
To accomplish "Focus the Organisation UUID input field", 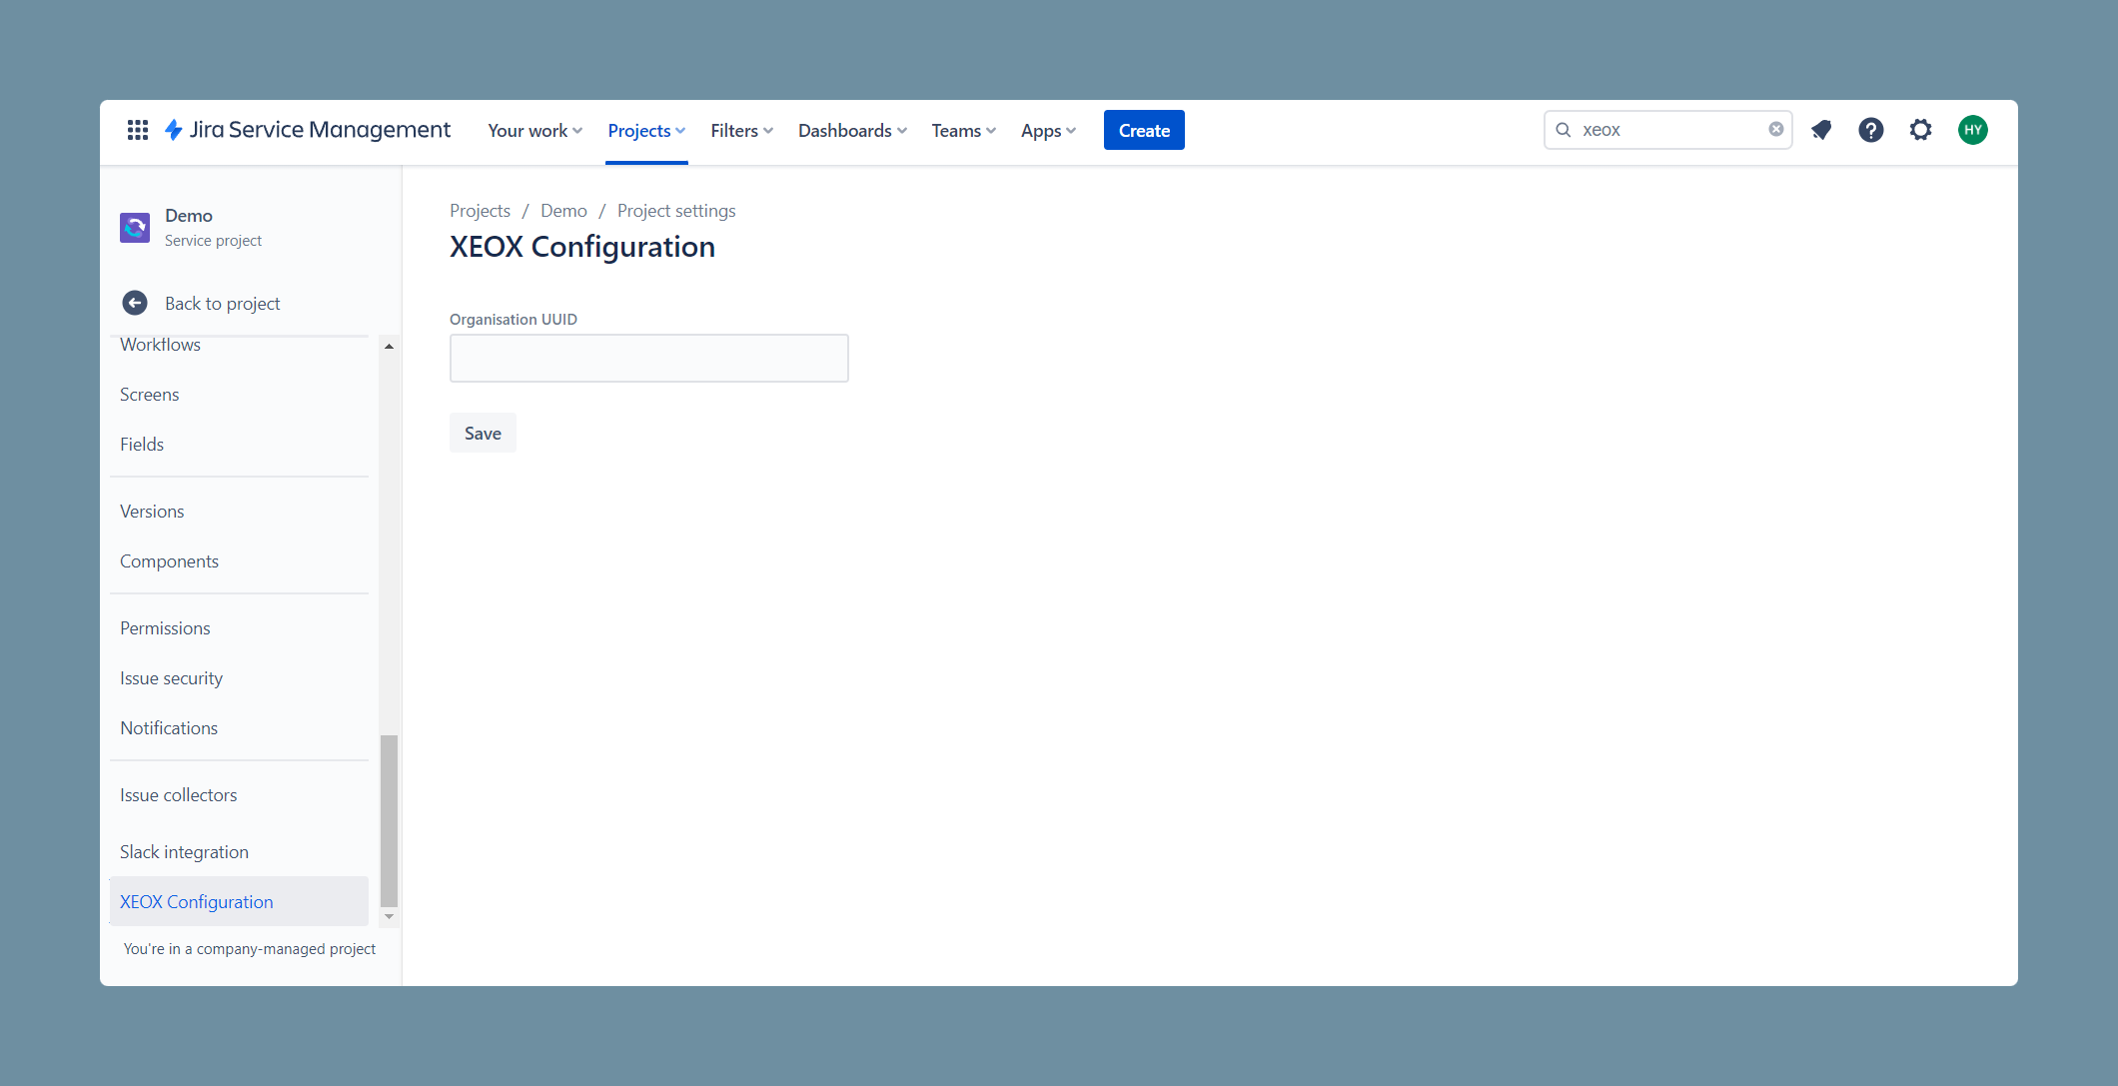I will [x=649, y=358].
